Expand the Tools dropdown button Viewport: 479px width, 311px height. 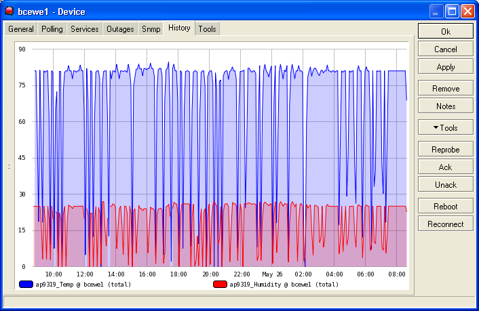click(445, 127)
